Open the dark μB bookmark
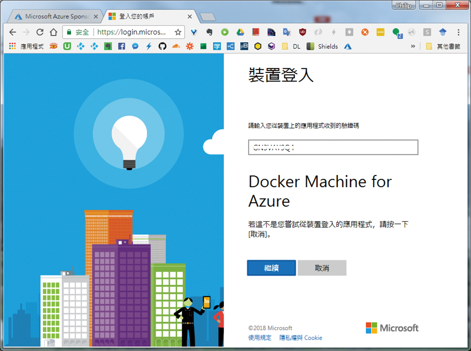 (x=244, y=46)
